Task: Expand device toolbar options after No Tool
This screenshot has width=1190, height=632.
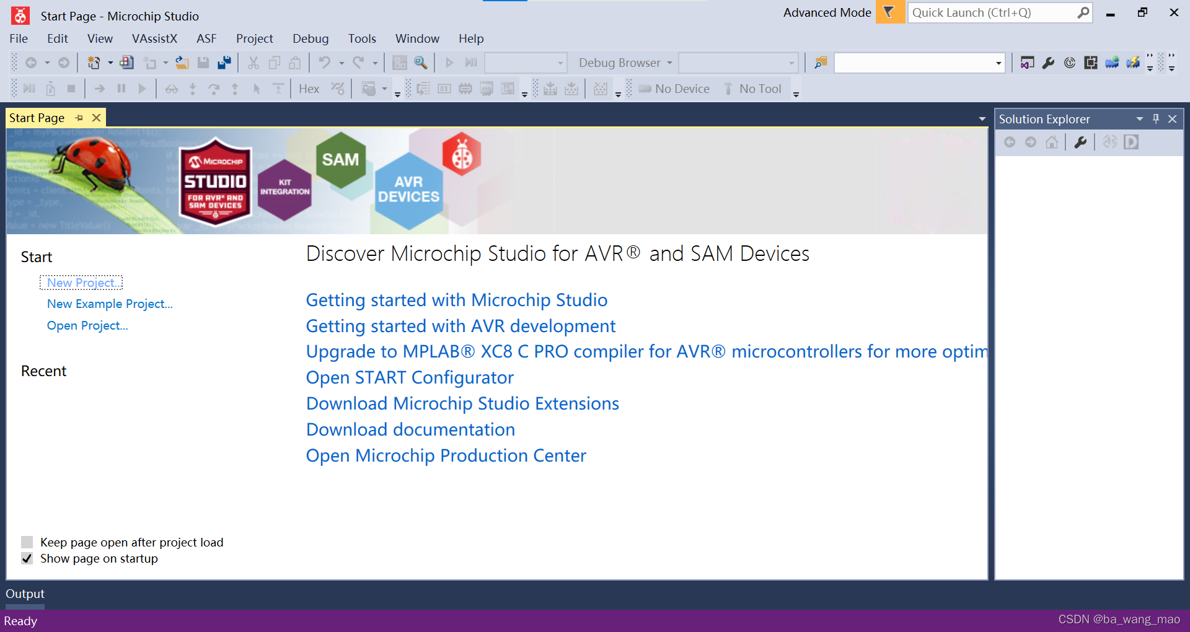Action: click(x=796, y=94)
